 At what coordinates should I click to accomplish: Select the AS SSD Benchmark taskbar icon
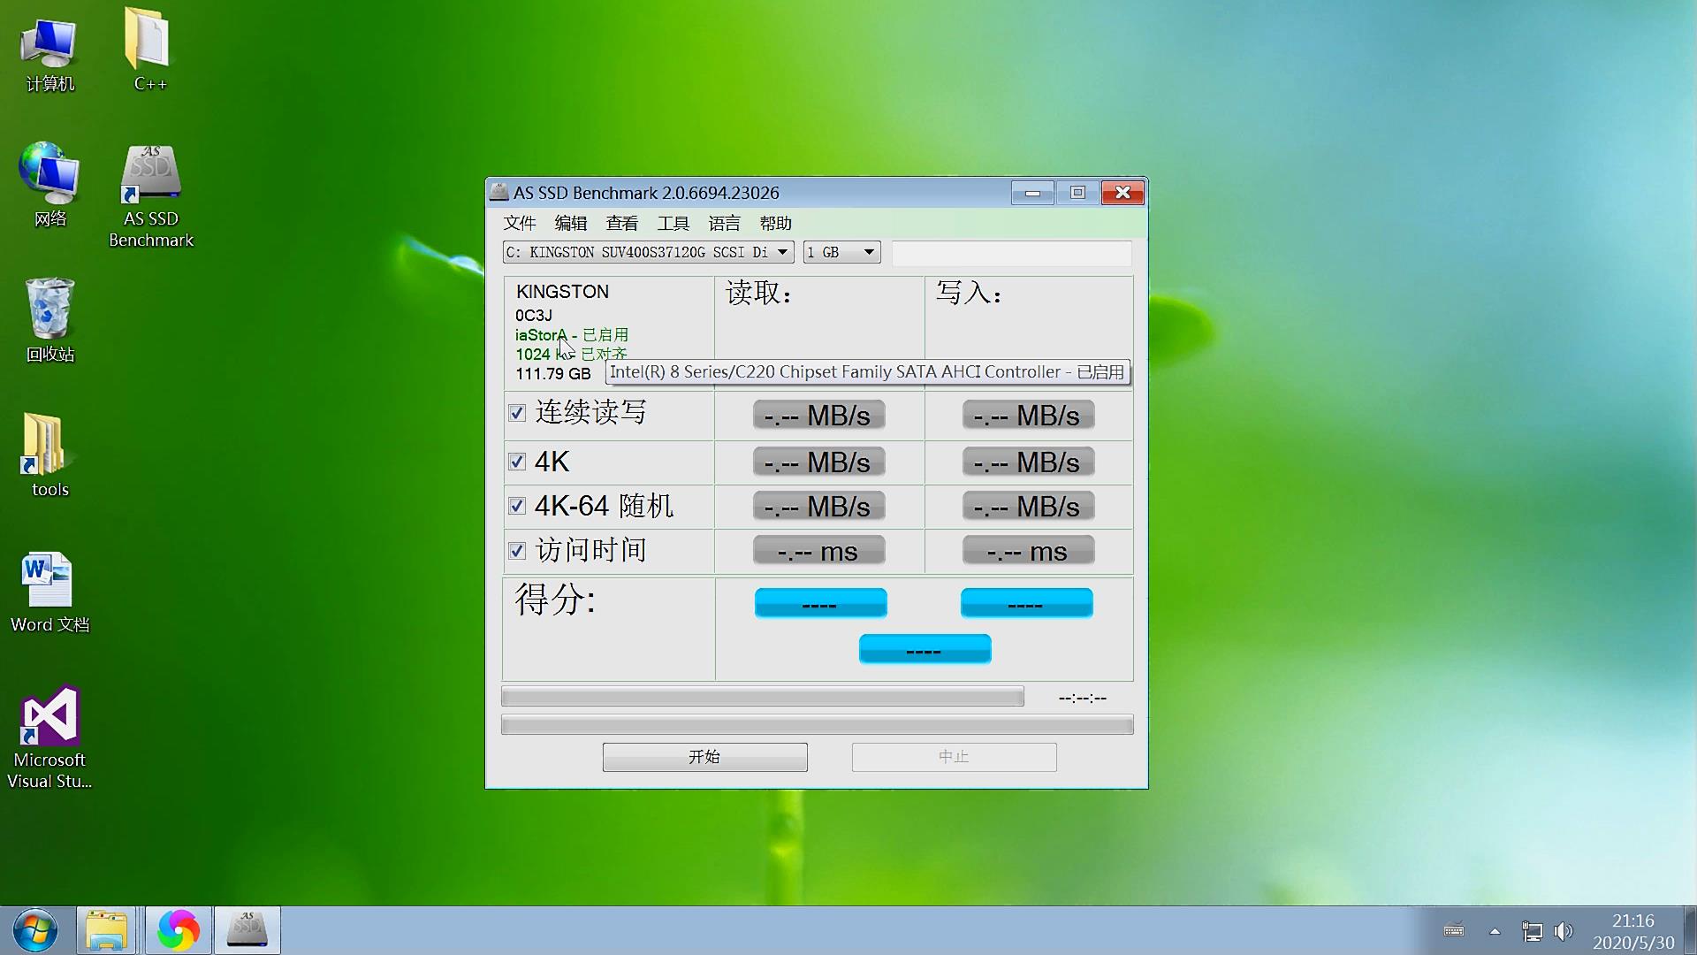(247, 929)
